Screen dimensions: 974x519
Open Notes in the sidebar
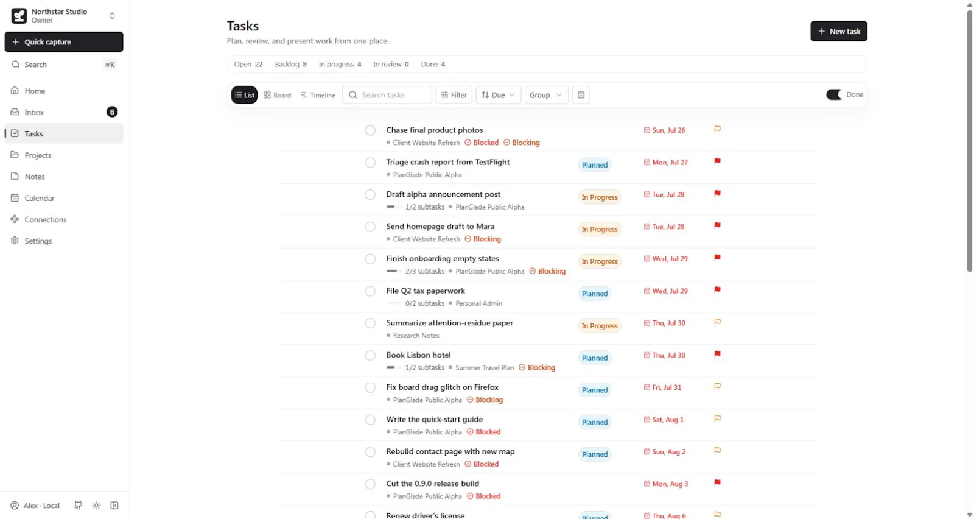64,177
